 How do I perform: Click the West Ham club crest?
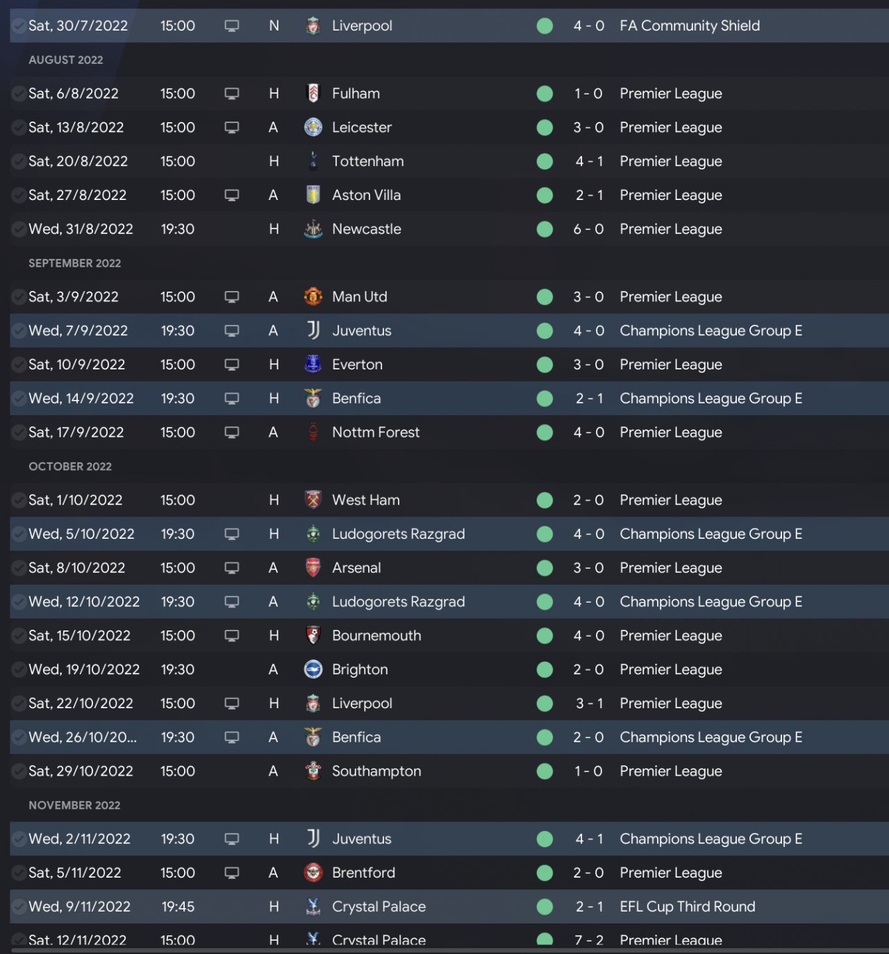coord(313,500)
